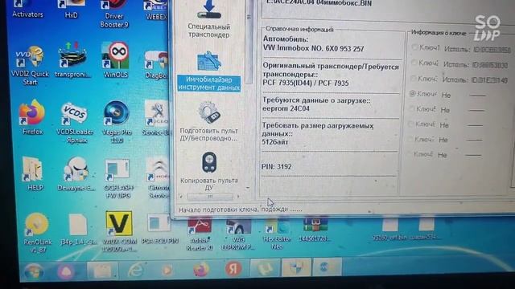Select the seventh key radio button
The image size is (515, 289).
point(410,139)
